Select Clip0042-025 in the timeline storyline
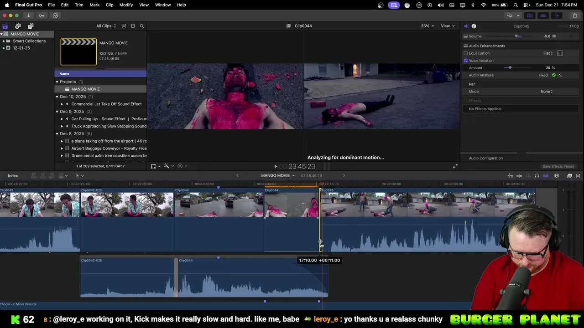 click(127, 220)
